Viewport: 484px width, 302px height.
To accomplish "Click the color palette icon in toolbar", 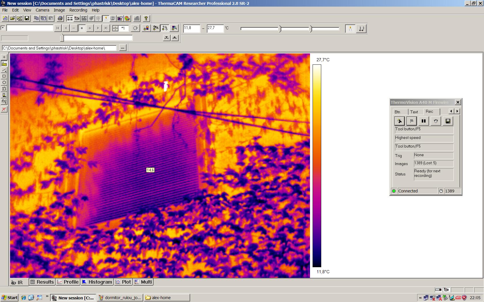I will [127, 18].
